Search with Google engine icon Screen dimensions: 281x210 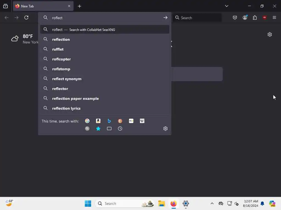(x=87, y=121)
